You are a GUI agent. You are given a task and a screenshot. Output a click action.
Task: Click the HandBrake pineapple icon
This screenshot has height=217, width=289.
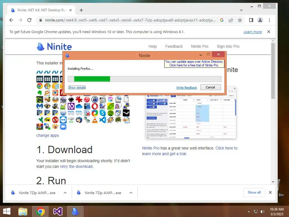[x=47, y=99]
